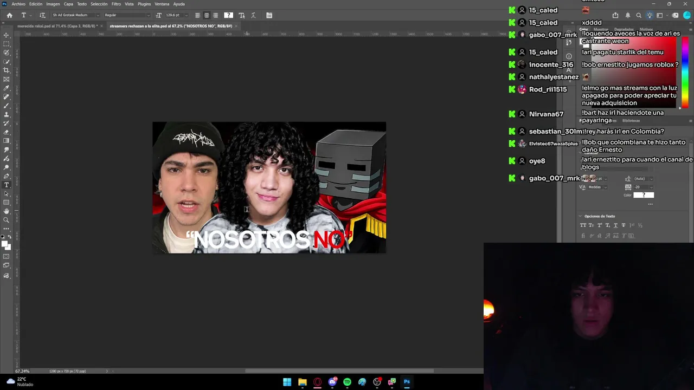
Task: Select the Crop tool
Action: point(7,70)
